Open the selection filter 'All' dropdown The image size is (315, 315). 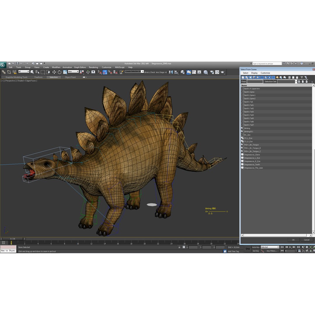(x=24, y=71)
